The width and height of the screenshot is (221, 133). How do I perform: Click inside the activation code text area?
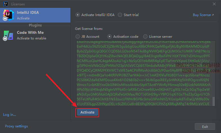144,73
